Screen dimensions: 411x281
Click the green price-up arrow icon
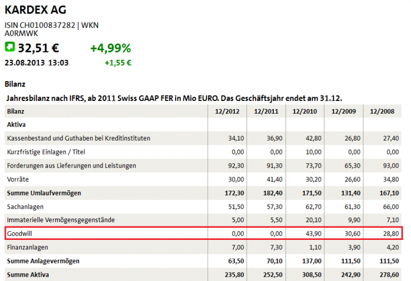(10, 47)
